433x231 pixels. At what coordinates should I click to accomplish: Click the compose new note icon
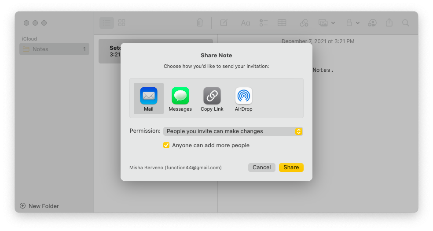tap(224, 22)
